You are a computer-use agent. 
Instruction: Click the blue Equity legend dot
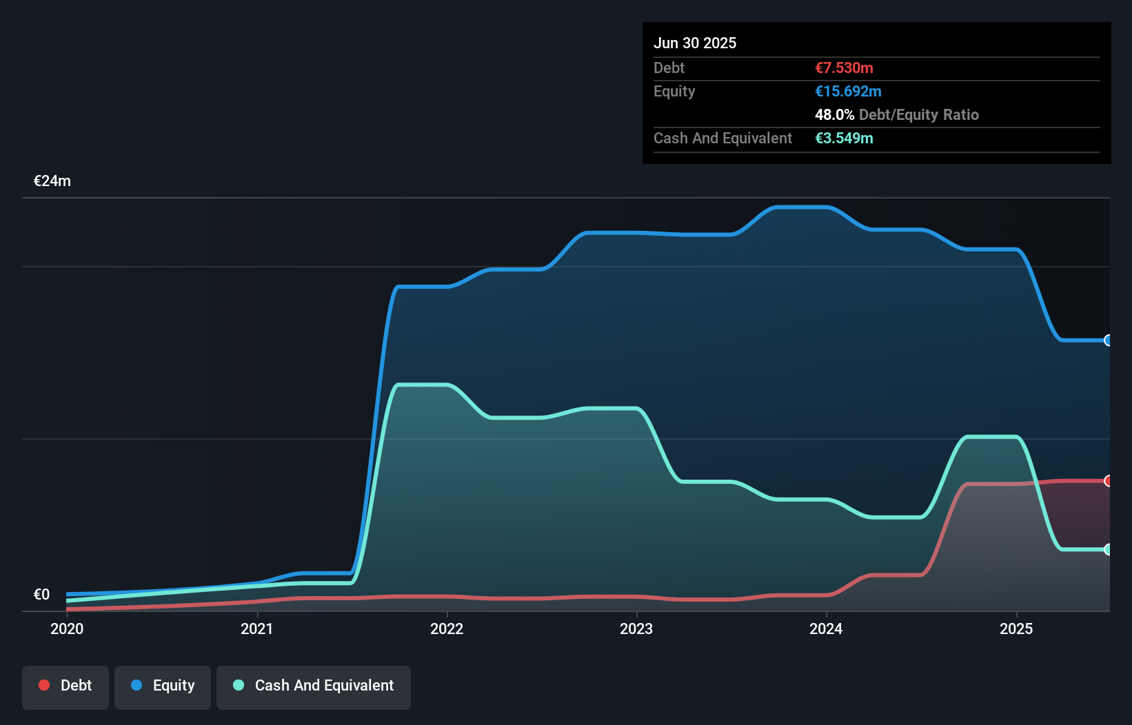[137, 685]
